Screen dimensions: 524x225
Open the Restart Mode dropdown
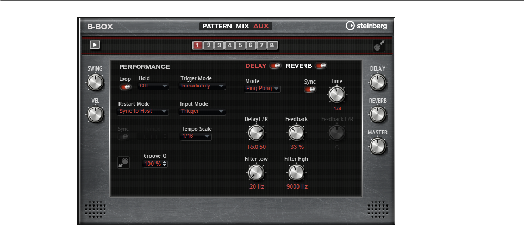[x=143, y=111]
